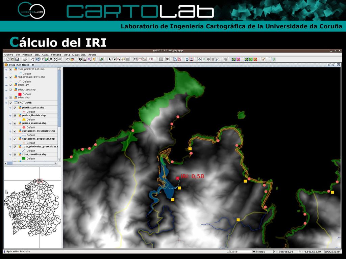The width and height of the screenshot is (346, 259).
Task: Maximize the Vista: Sin título view window
Action: point(333,65)
